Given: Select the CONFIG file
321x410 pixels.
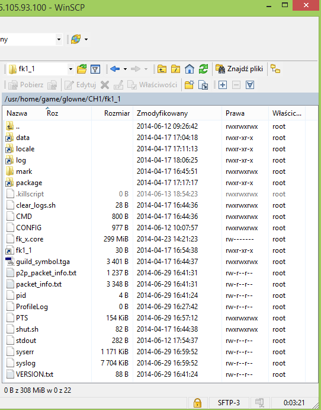Looking at the screenshot, I should (x=28, y=228).
